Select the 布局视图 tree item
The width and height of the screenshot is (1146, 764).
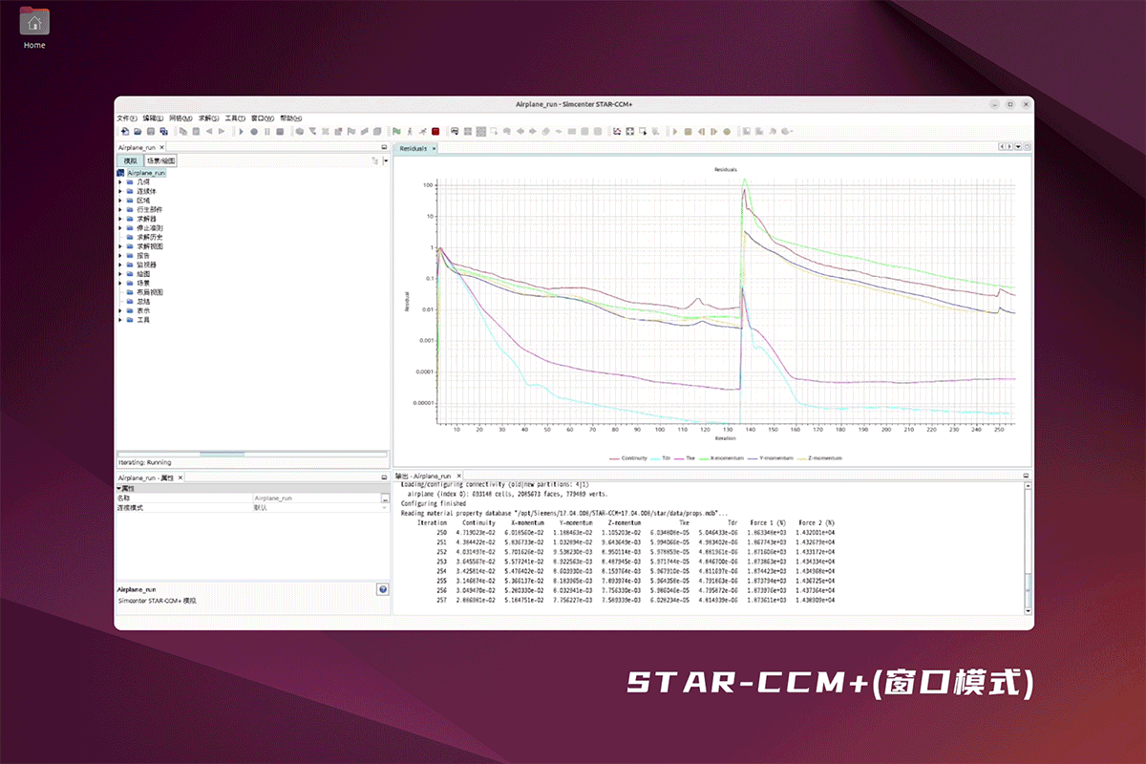[150, 292]
